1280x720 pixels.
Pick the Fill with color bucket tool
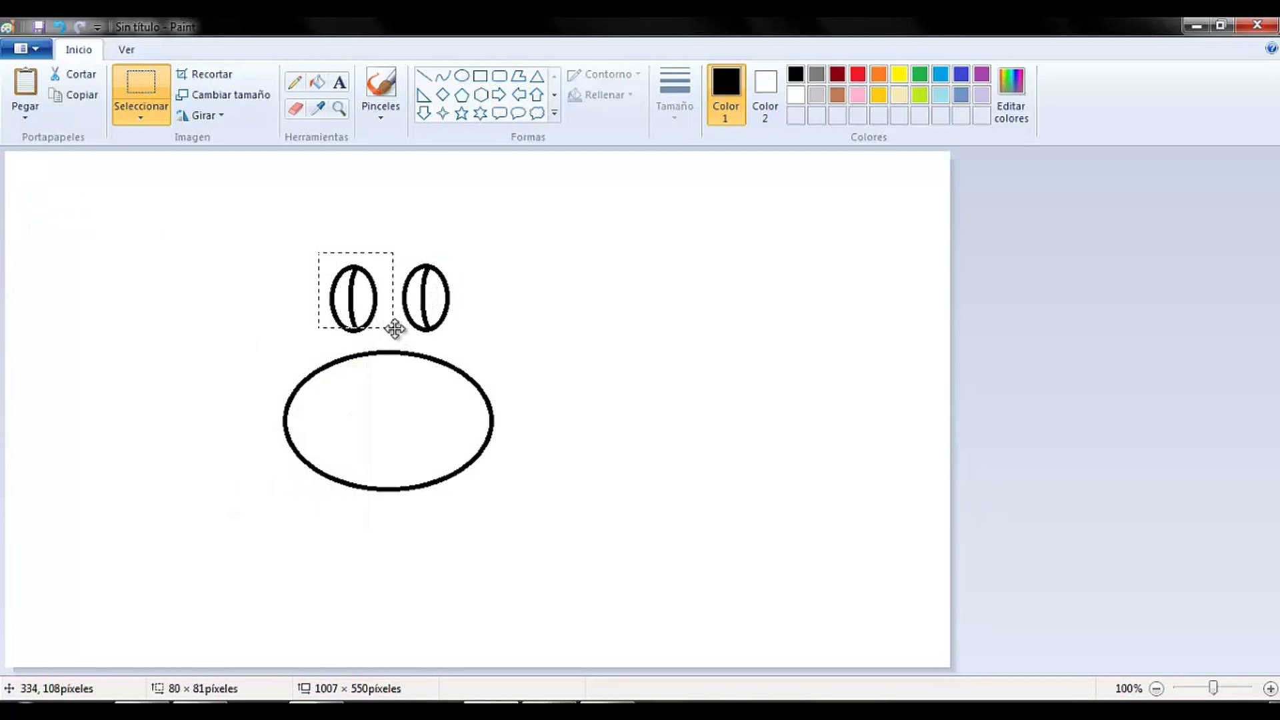point(317,82)
